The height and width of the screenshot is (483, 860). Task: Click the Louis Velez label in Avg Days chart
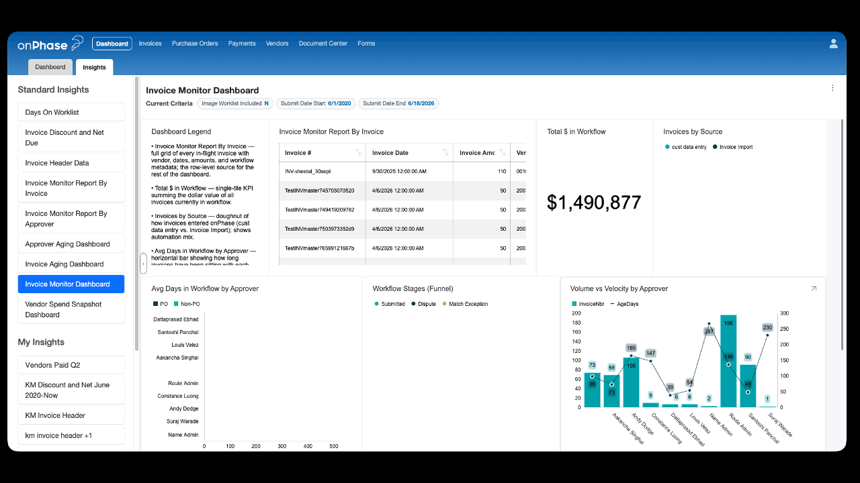coord(185,345)
